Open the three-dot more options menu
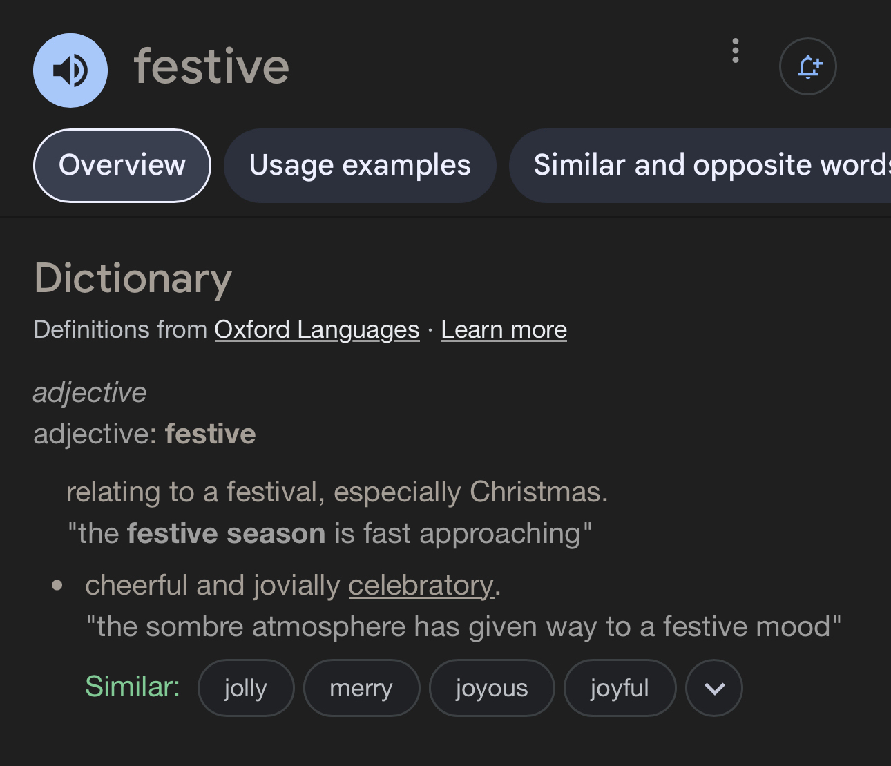 point(736,51)
